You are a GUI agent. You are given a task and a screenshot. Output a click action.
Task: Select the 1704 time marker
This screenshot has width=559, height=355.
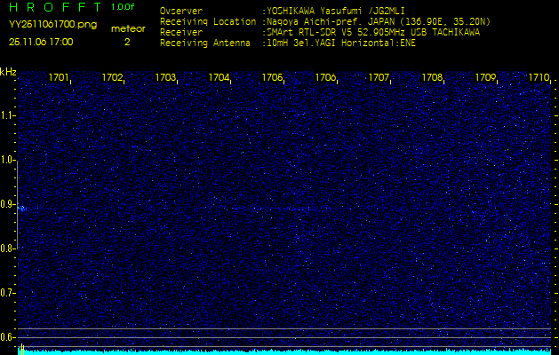(x=219, y=78)
